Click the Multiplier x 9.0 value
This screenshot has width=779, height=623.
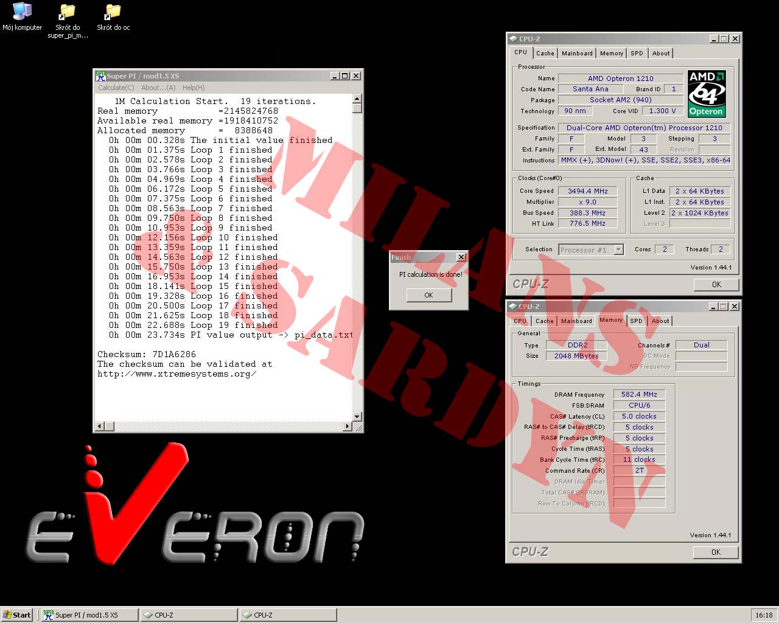coord(588,202)
